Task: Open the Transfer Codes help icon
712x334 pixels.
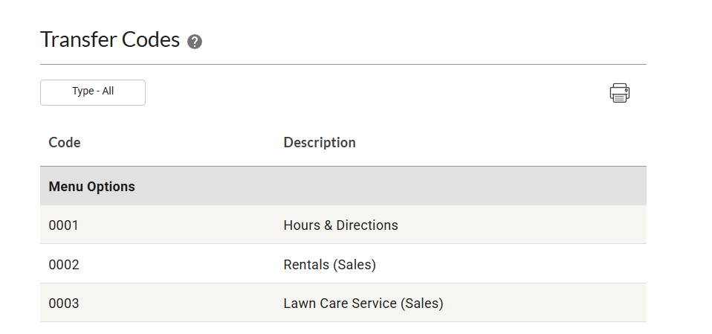Action: point(195,42)
